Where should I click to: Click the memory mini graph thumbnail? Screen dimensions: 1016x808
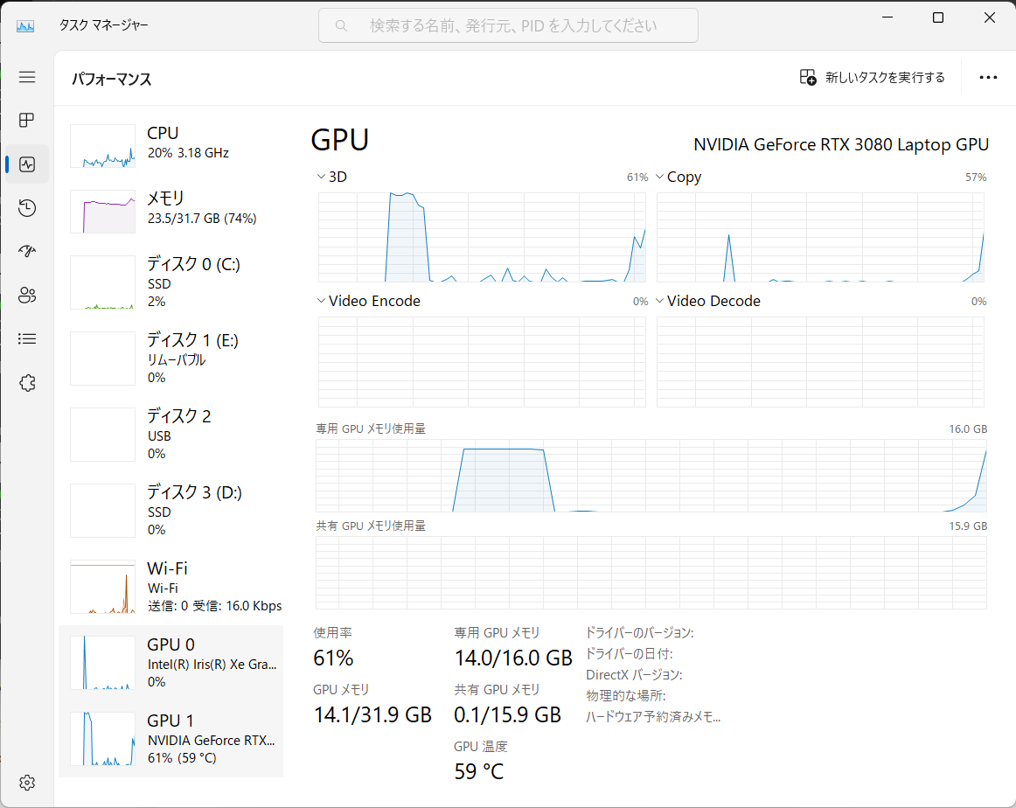[x=103, y=212]
